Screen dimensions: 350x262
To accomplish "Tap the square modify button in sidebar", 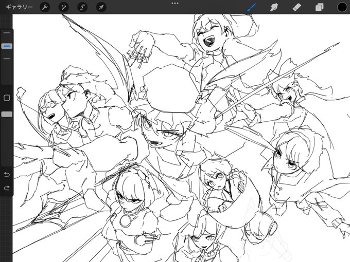I will tap(7, 98).
